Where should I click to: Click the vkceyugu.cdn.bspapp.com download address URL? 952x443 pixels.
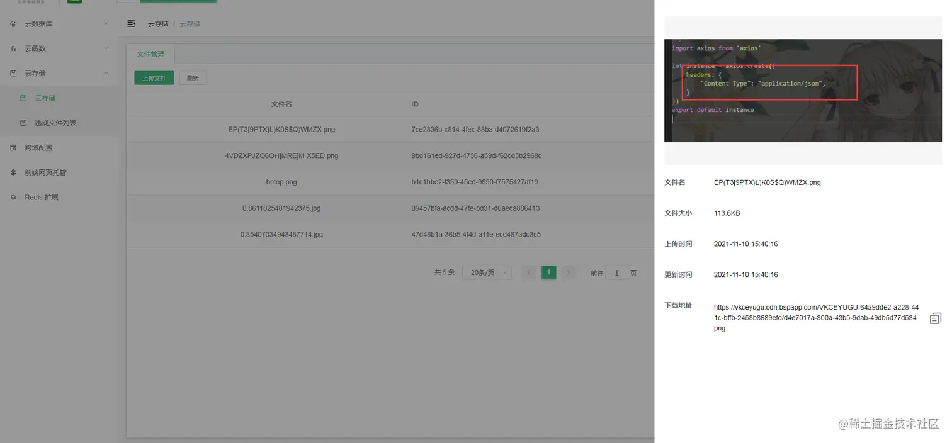click(816, 318)
